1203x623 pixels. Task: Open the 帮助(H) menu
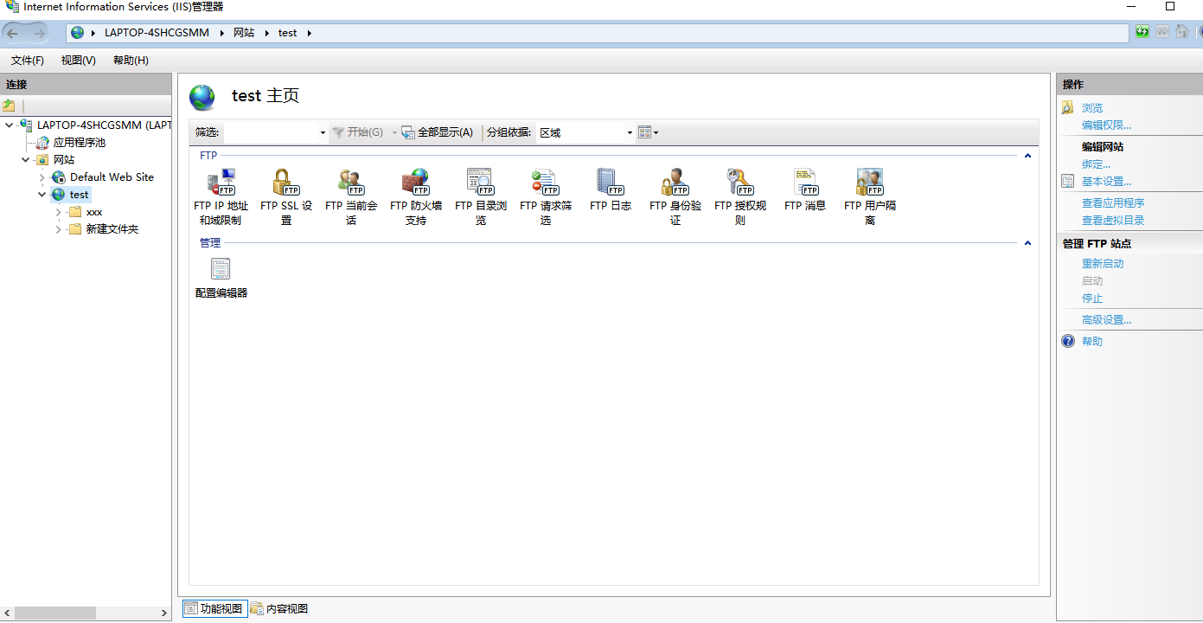[131, 61]
